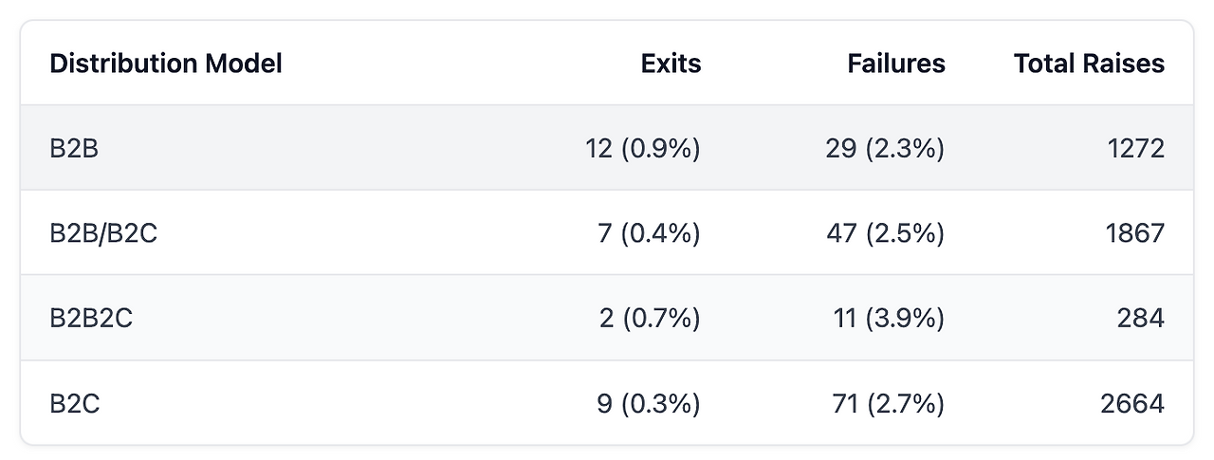The height and width of the screenshot is (460, 1214).
Task: Select the B2B row label
Action: (x=74, y=148)
